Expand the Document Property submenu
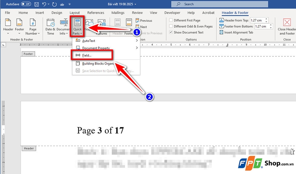Screen dimensions: 296x174 (x=106, y=48)
